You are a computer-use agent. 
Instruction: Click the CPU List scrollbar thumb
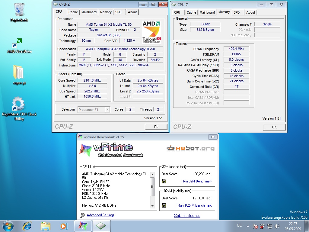[x=152, y=187]
